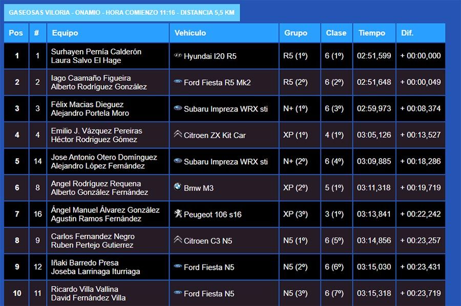Click the Hyundai logo beside I20 R5
Image resolution: width=461 pixels, height=306 pixels.
tap(178, 55)
